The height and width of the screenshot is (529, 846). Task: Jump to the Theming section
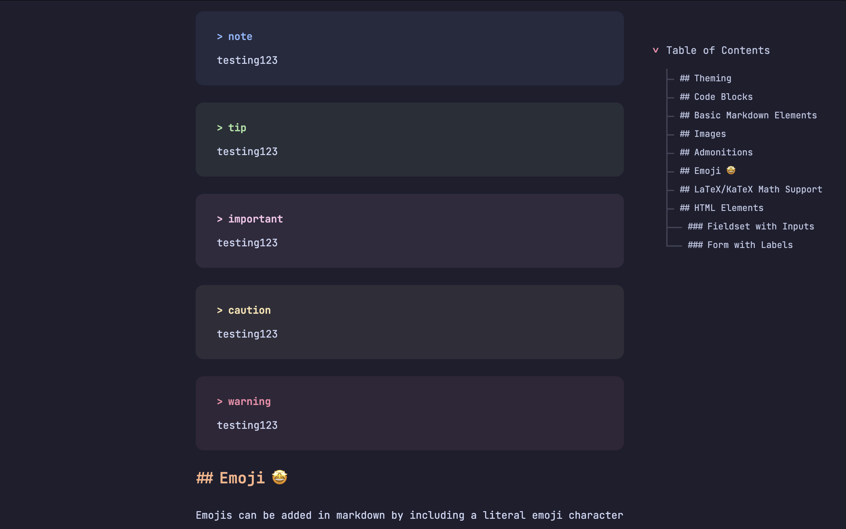click(706, 78)
